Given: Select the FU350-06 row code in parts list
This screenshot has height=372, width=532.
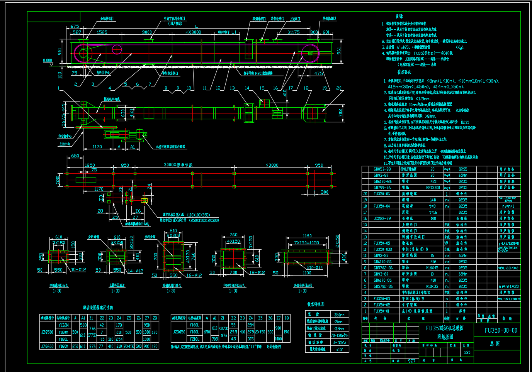Looking at the screenshot, I should (381, 194).
